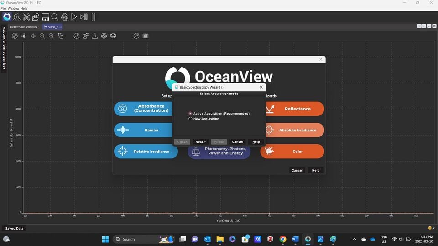Open the Saved Data panel
The width and height of the screenshot is (438, 246).
(x=14, y=228)
